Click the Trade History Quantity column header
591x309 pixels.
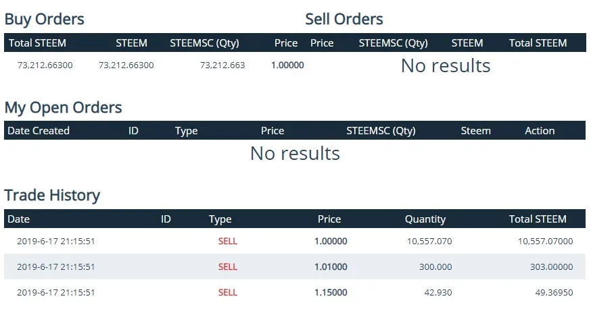[425, 219]
